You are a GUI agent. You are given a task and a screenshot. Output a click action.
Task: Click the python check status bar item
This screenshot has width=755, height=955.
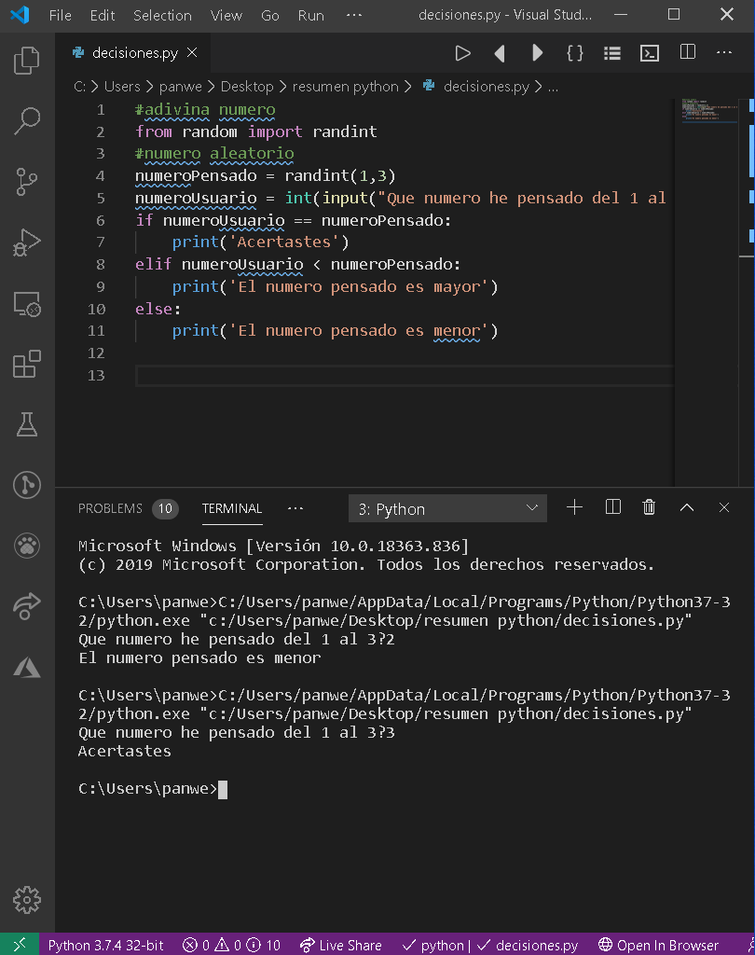coord(432,945)
